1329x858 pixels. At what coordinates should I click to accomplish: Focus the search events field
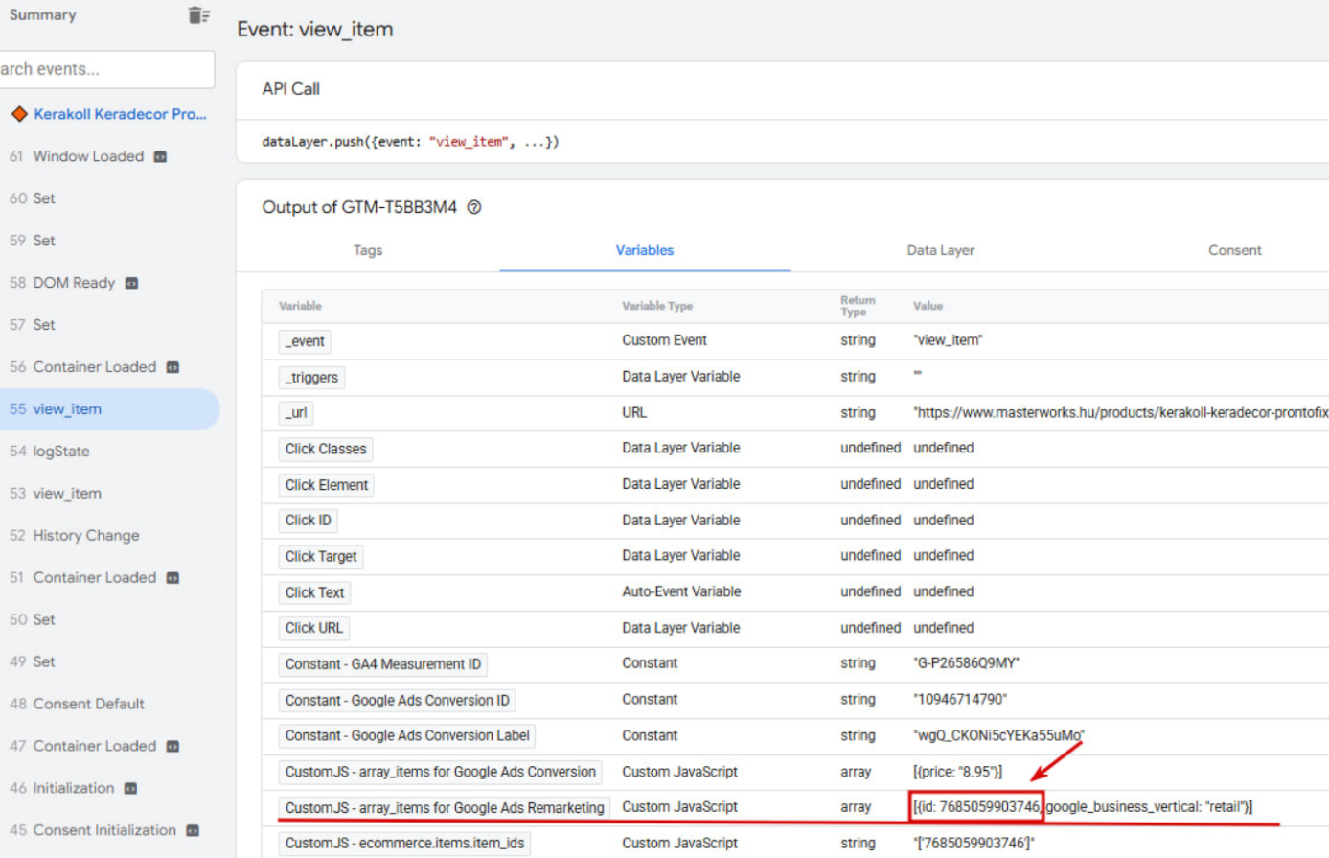coord(106,69)
